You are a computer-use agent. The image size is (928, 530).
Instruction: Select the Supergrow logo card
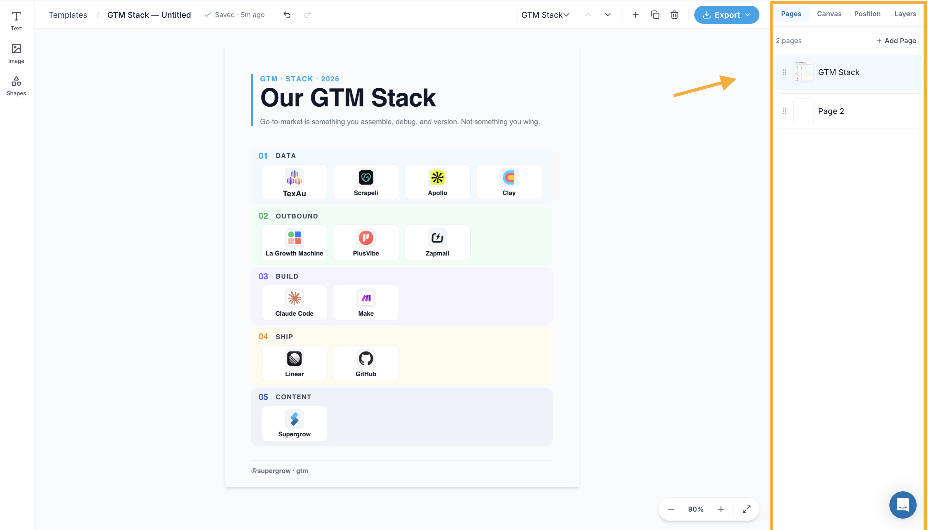click(x=294, y=424)
